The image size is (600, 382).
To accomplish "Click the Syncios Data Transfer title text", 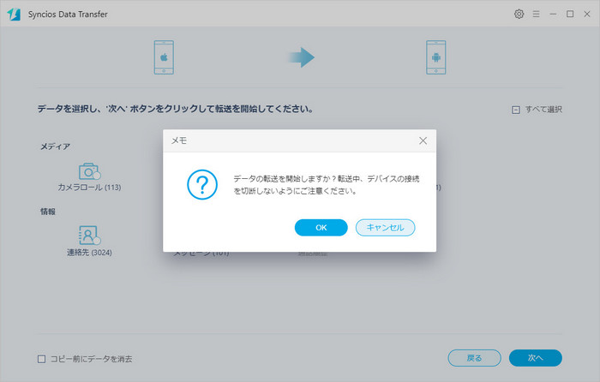I will point(68,15).
